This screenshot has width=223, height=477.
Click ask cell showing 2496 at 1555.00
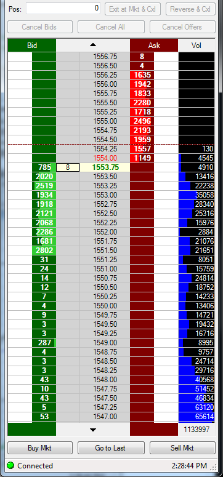[x=142, y=121]
